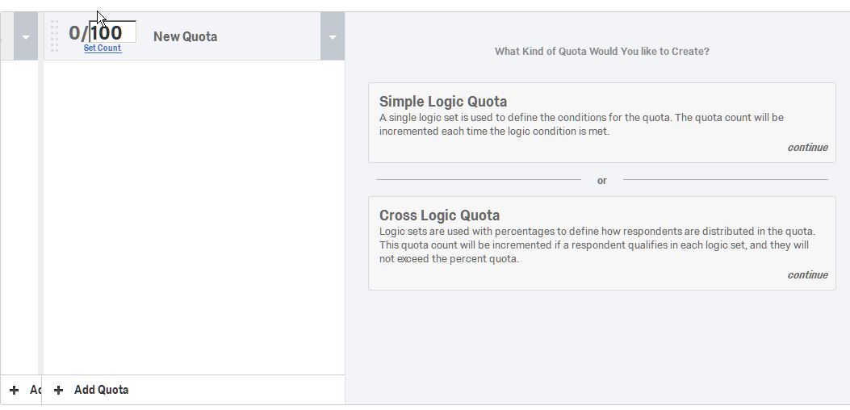
Task: Click the Simple Logic Quota description text
Action: [x=581, y=124]
